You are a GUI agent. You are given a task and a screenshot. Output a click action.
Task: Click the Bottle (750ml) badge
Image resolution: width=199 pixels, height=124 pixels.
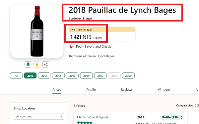click(x=172, y=117)
